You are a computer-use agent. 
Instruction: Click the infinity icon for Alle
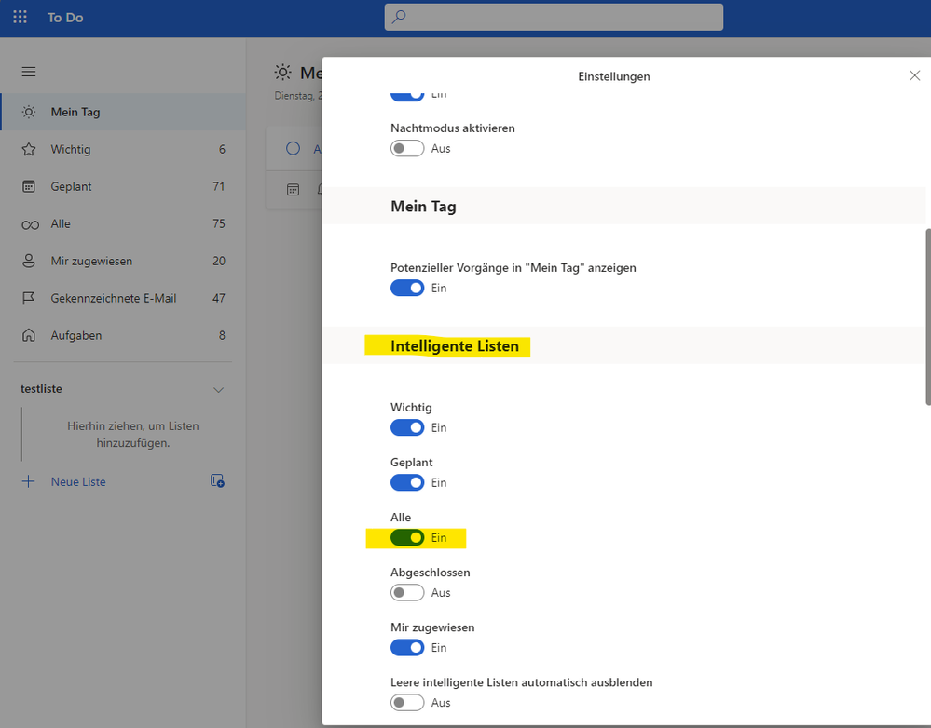coord(30,225)
